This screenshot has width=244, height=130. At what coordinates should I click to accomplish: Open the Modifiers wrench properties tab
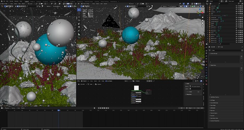pyautogui.click(x=207, y=67)
